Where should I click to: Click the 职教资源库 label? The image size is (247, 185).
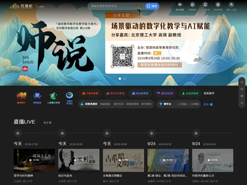91,104
